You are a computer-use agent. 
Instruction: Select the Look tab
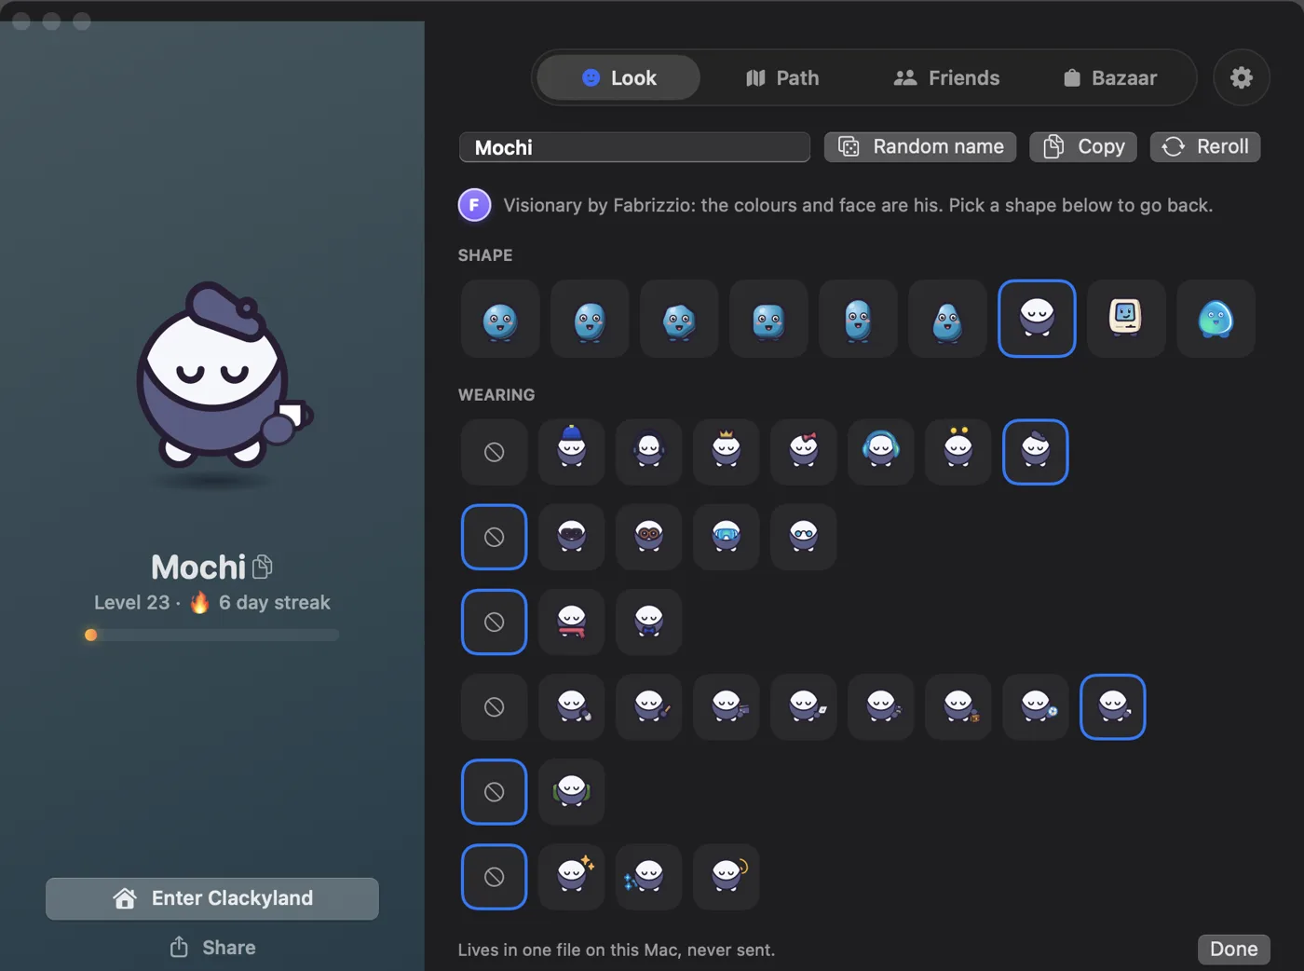(x=618, y=78)
